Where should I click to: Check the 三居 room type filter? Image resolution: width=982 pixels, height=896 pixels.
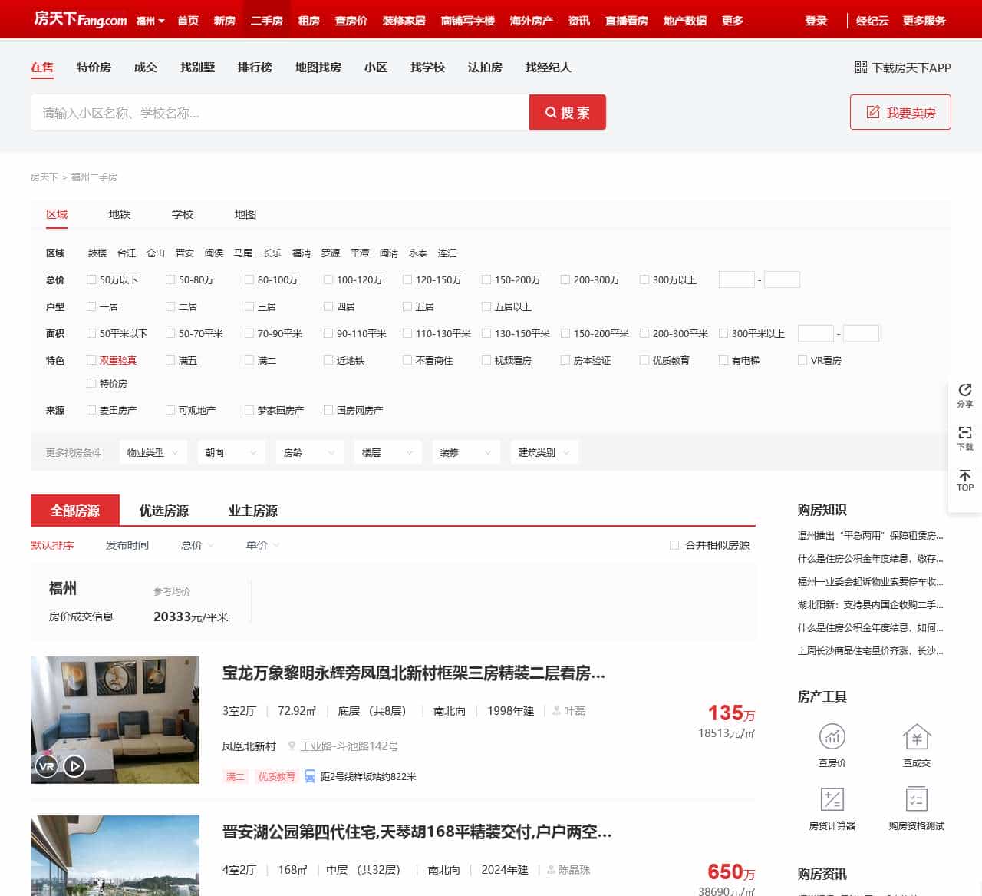[249, 306]
